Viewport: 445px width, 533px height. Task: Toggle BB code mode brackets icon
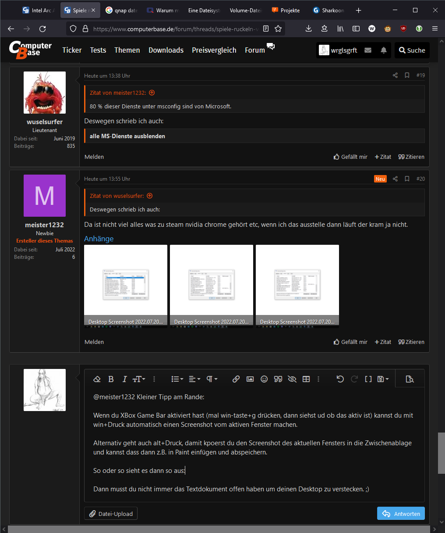(x=368, y=379)
